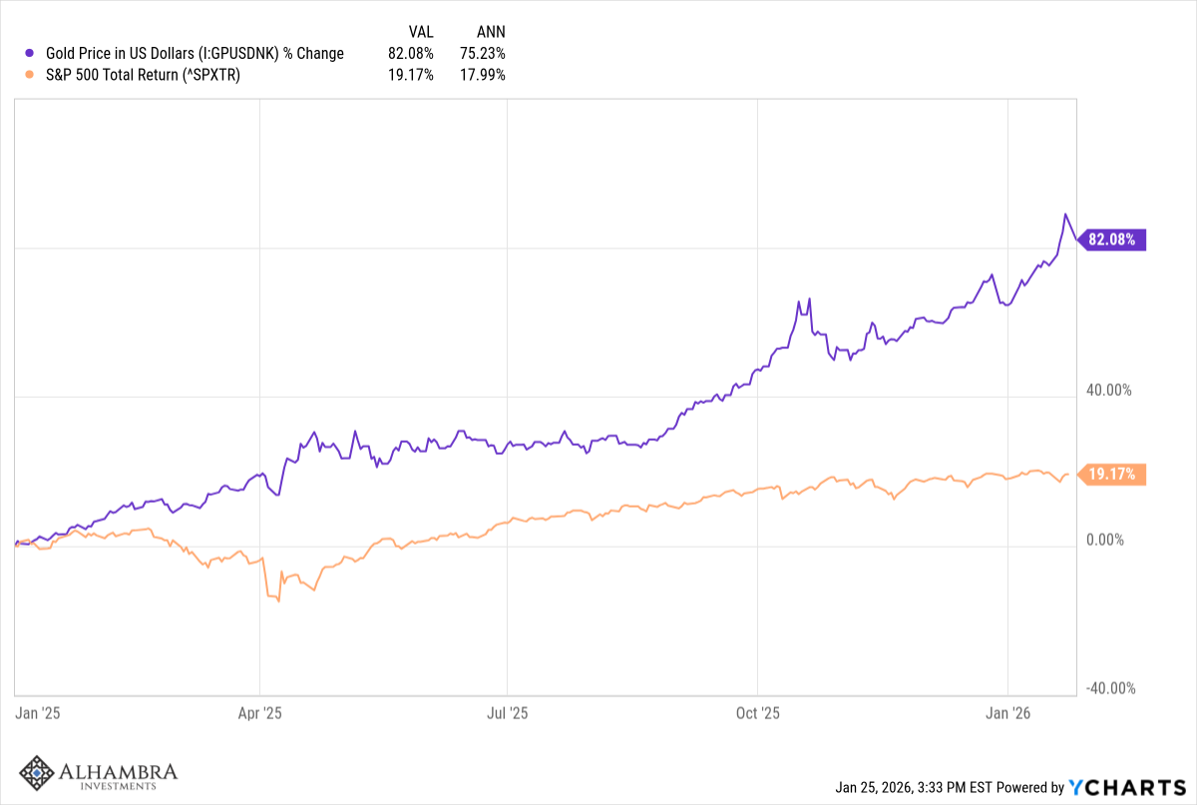Select the Gold Price in US Dollars legend label

195,54
